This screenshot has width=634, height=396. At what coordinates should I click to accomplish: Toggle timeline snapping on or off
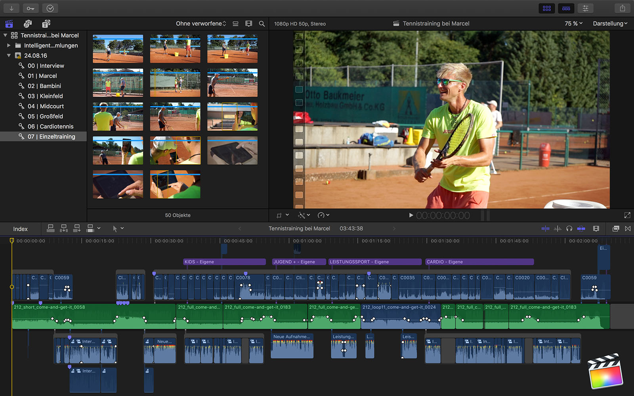581,228
